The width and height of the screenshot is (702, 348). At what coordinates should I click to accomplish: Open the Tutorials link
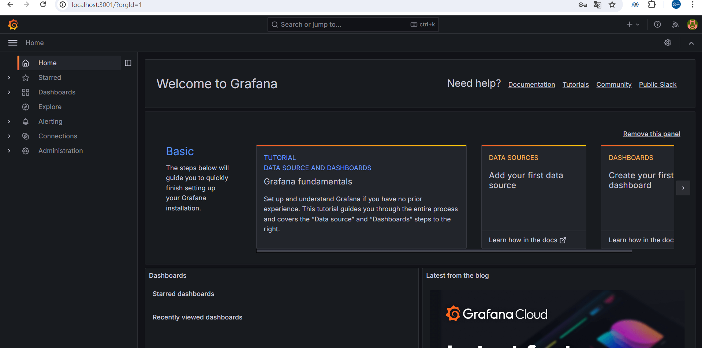coord(576,85)
